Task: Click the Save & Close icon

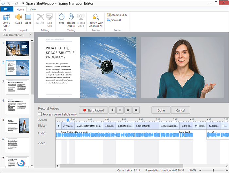Action: [x=7, y=20]
